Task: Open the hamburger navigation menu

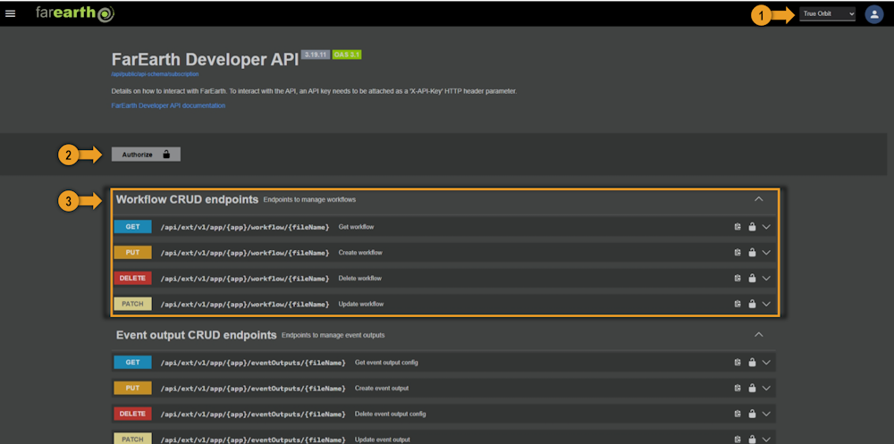Action: tap(10, 13)
